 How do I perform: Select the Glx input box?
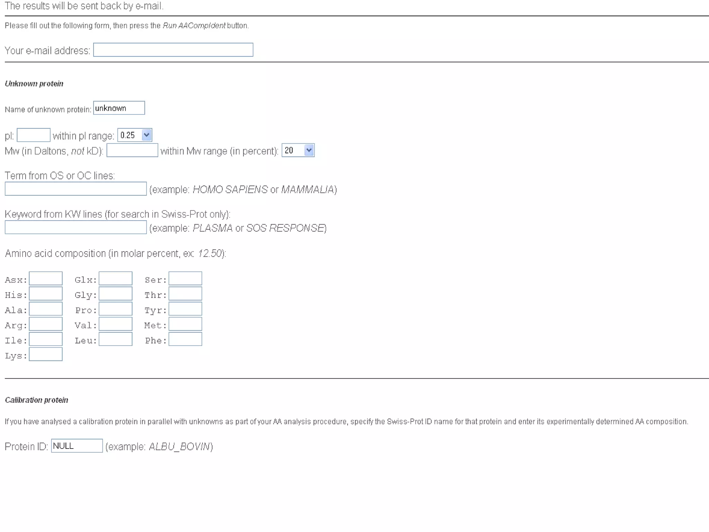116,279
